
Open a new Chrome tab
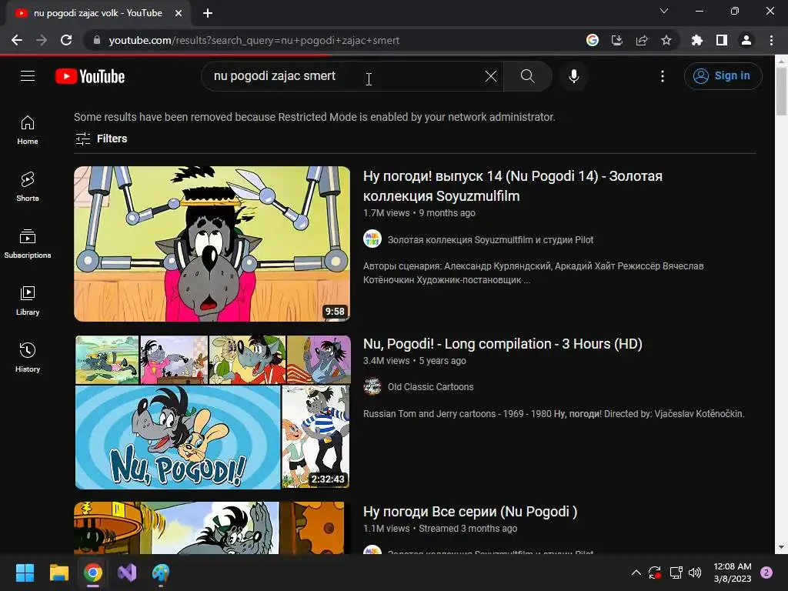(208, 13)
